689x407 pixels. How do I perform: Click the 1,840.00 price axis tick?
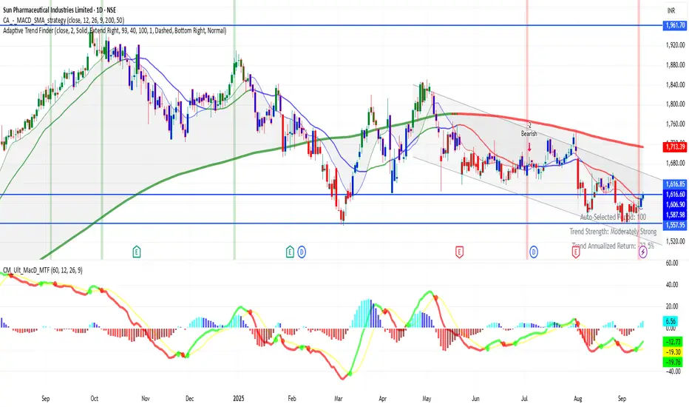coord(676,84)
